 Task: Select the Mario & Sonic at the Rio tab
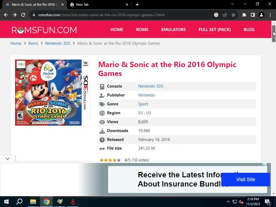coord(35,5)
